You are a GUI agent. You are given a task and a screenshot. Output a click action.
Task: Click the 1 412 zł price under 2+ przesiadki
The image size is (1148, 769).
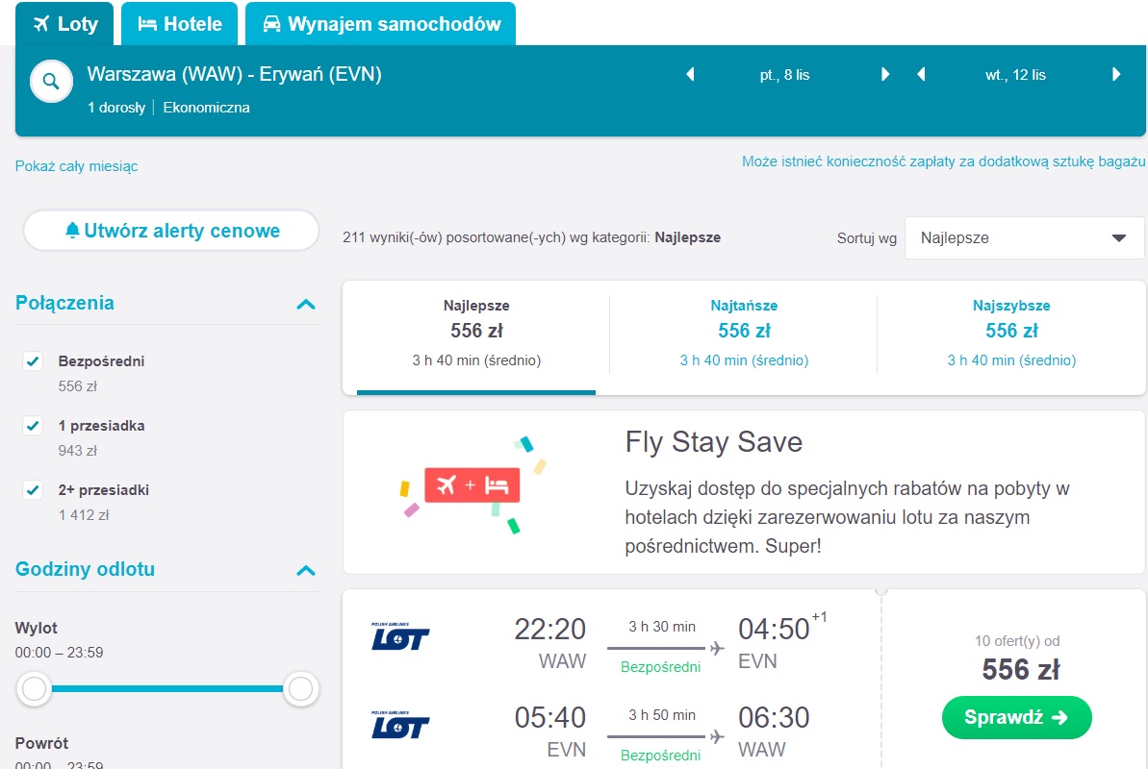click(x=84, y=515)
